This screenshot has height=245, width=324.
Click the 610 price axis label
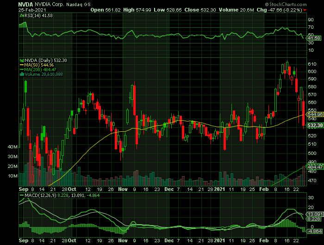(x=312, y=64)
